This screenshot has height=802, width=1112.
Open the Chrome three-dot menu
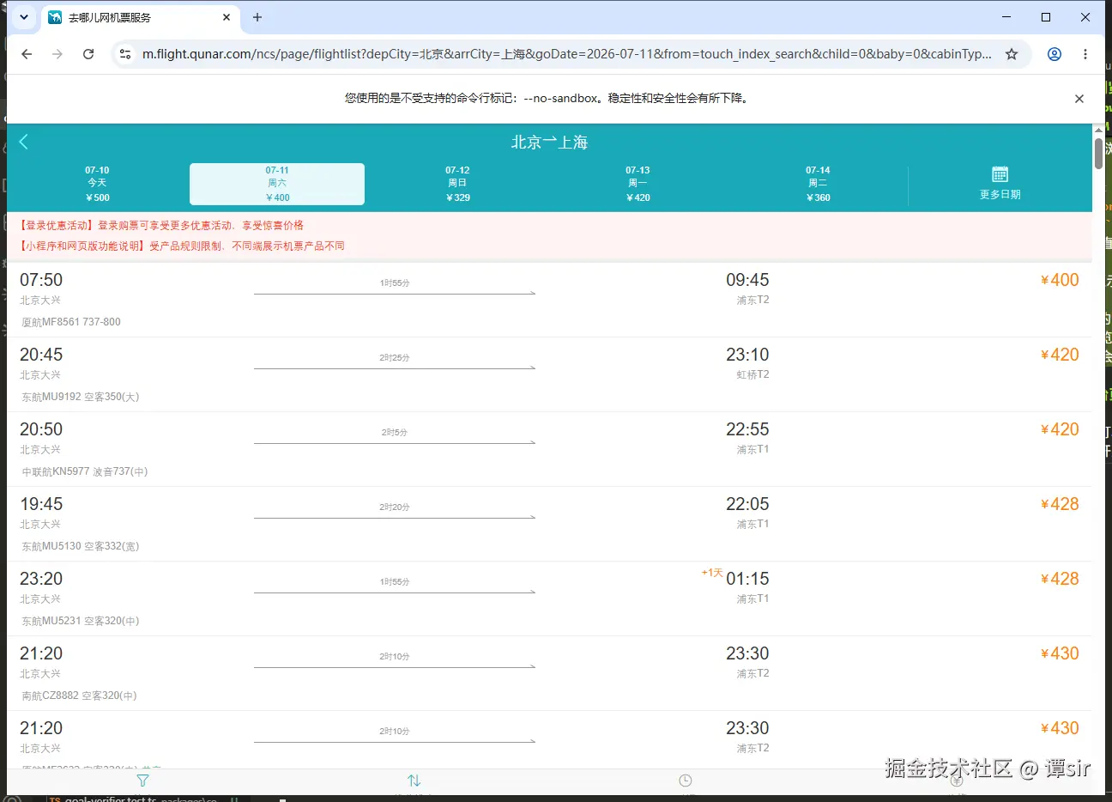tap(1085, 54)
